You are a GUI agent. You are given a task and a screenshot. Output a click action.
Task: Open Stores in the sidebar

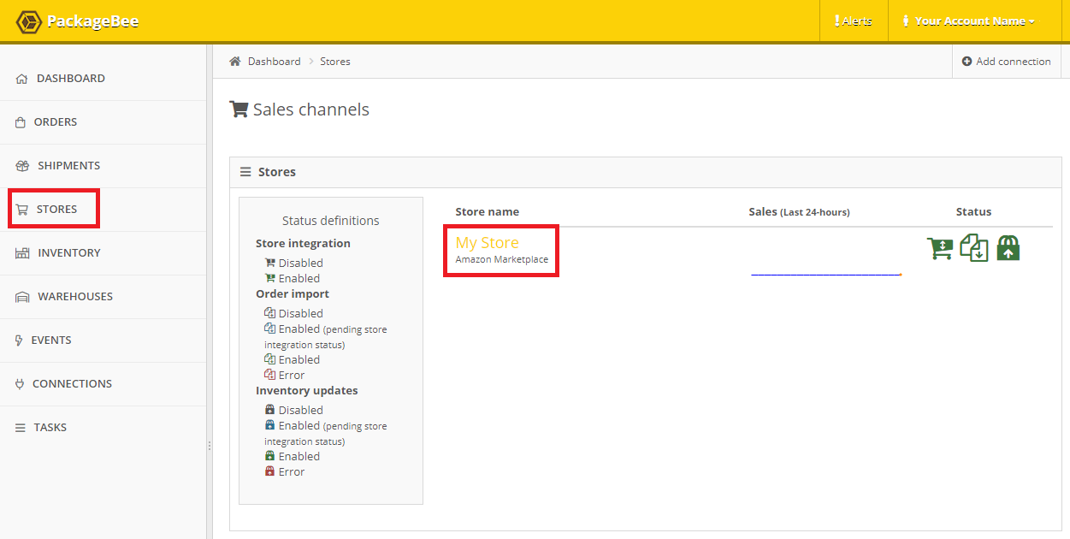click(x=103, y=210)
